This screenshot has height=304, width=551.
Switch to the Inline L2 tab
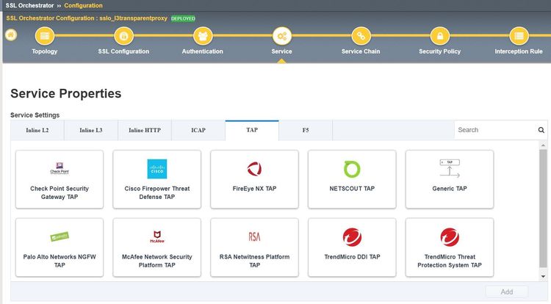coord(37,131)
